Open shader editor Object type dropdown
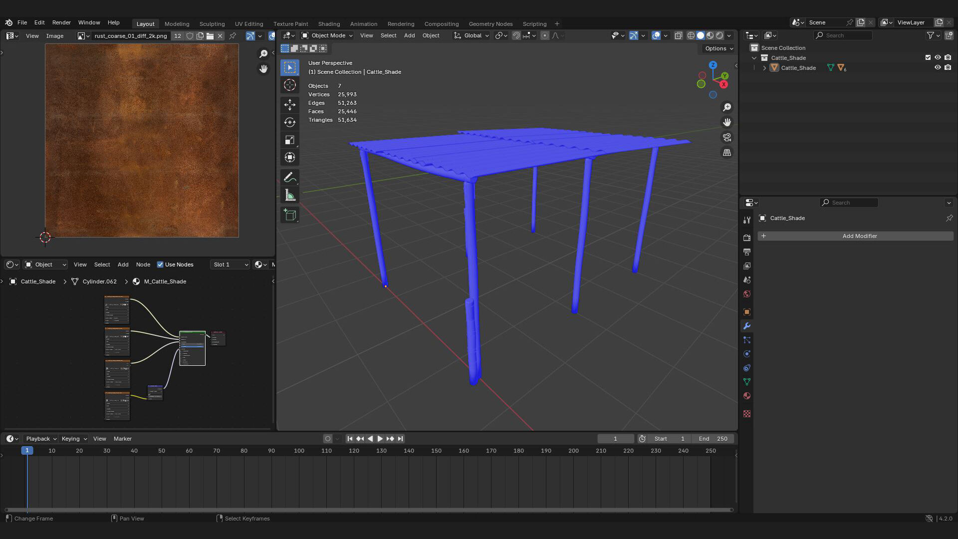The height and width of the screenshot is (539, 958). 45,265
